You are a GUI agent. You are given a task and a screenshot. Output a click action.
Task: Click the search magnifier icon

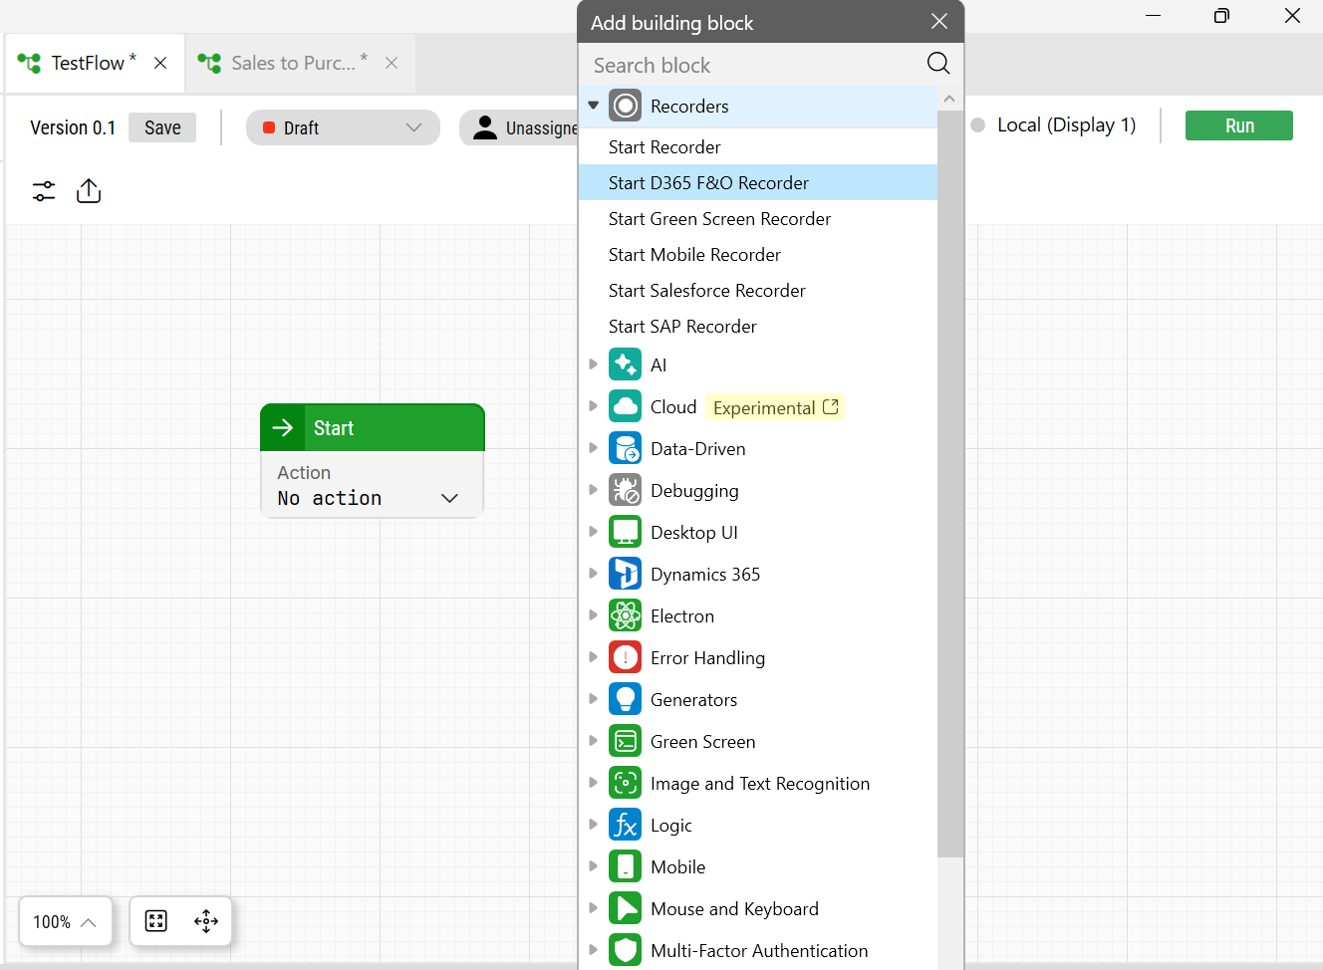[937, 64]
